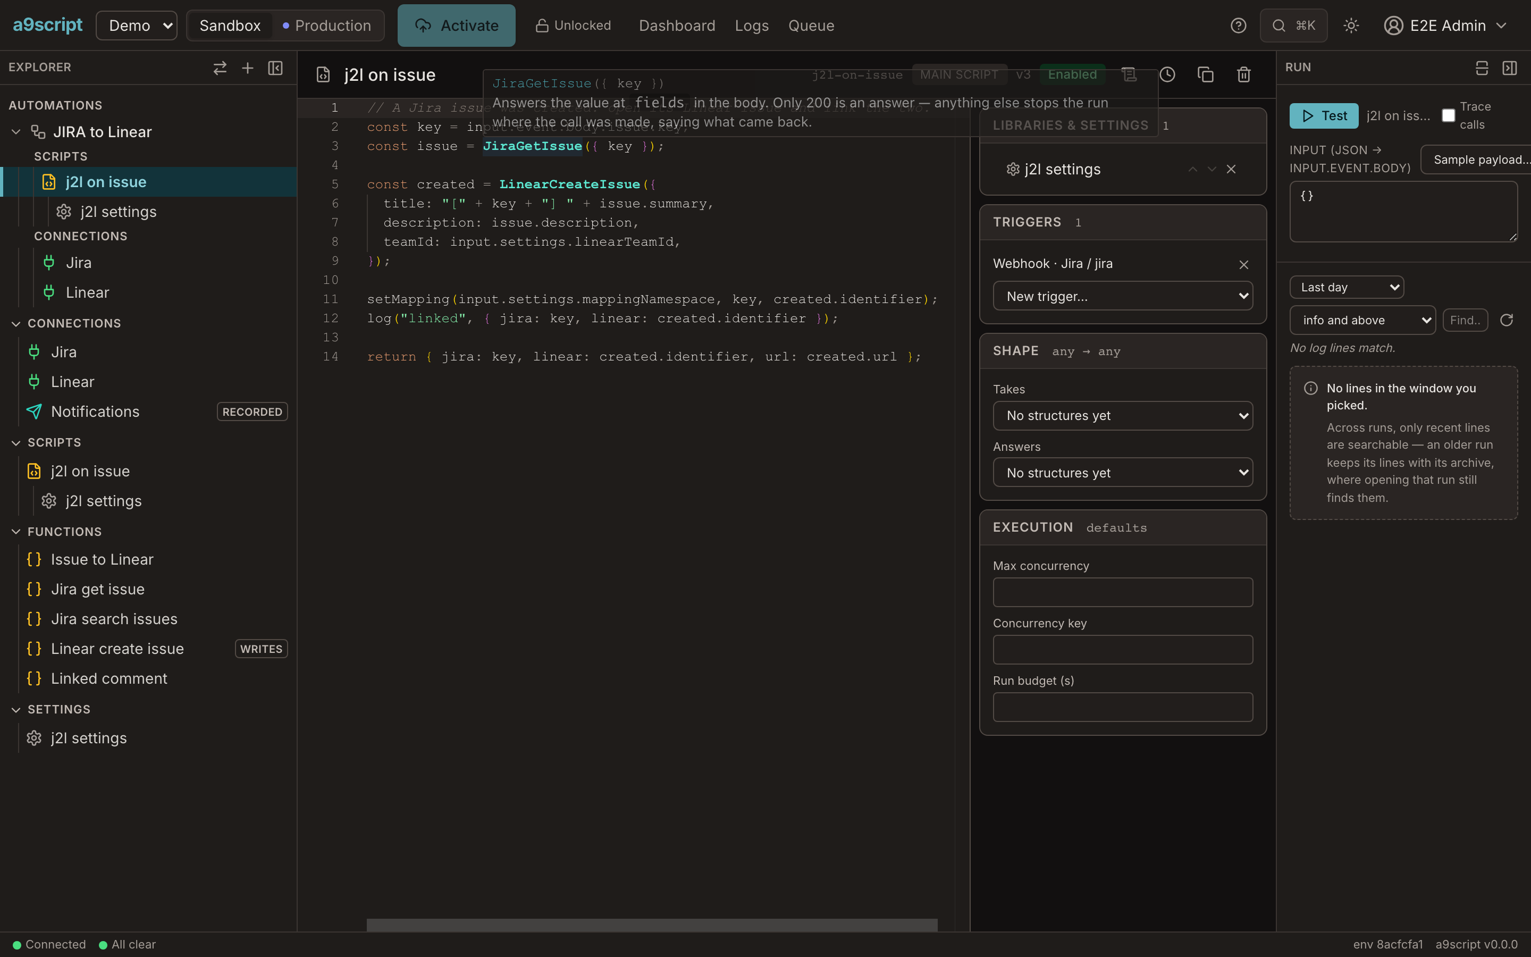The image size is (1531, 957).
Task: Toggle the Run panel layout icon
Action: coord(1482,68)
